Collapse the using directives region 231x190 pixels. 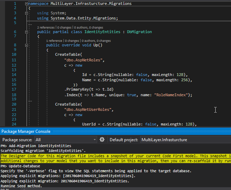click(x=27, y=13)
